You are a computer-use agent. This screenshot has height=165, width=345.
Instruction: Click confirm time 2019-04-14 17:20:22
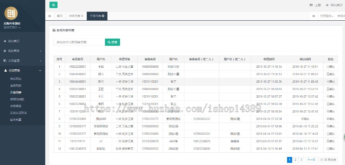coord(305,126)
